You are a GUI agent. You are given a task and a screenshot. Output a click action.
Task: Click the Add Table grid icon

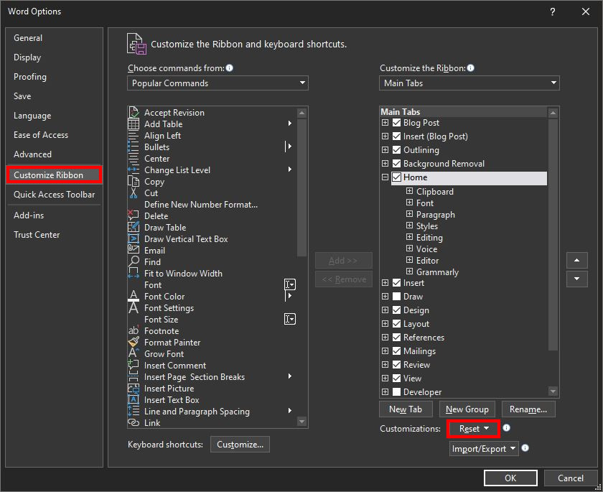[x=134, y=124]
